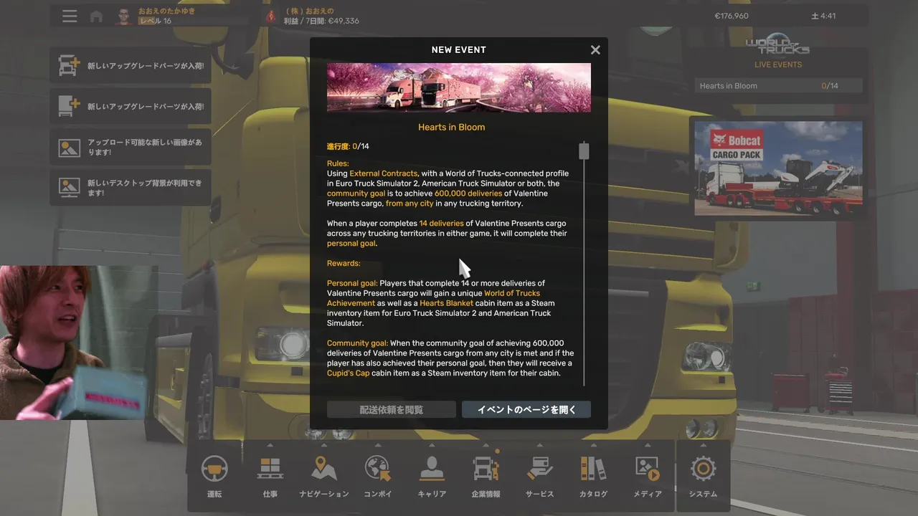The image size is (918, 516).
Task: Select the 仕事 menu label
Action: 270,494
